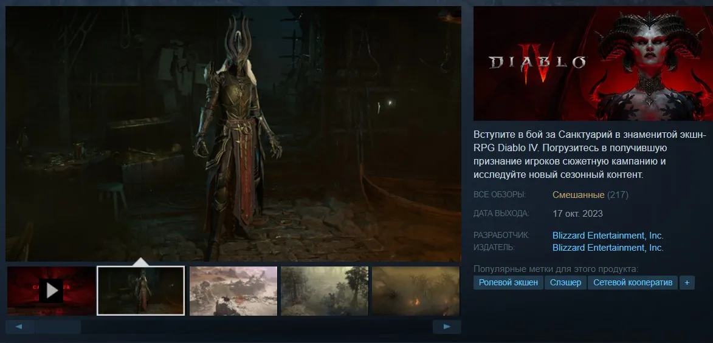Screen dimensions: 713x343
Task: Click the ДАТА ВЫХОДА label
Action: [501, 213]
